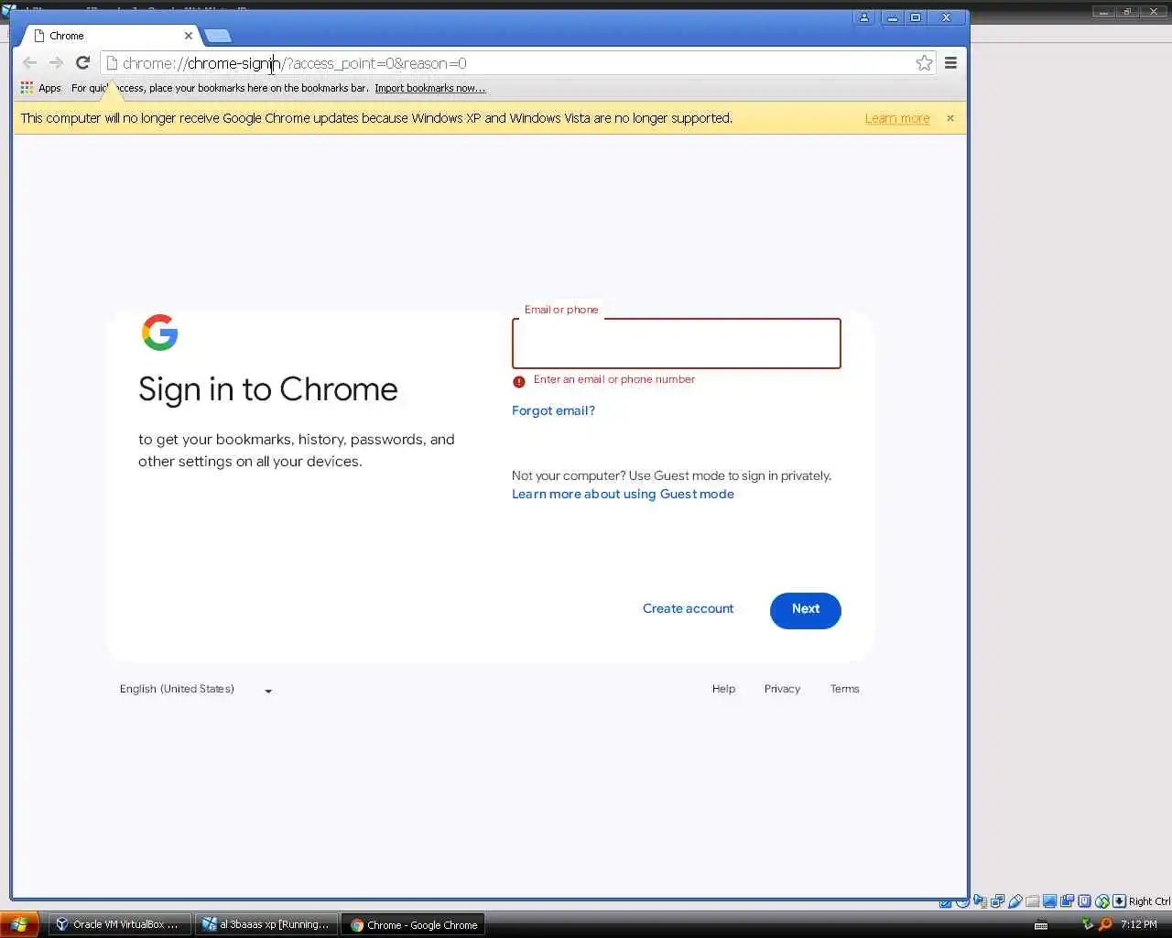Screen dimensions: 1172x938
Task: Switch to Chrome - Google Chrome taskbar item
Action: click(414, 924)
